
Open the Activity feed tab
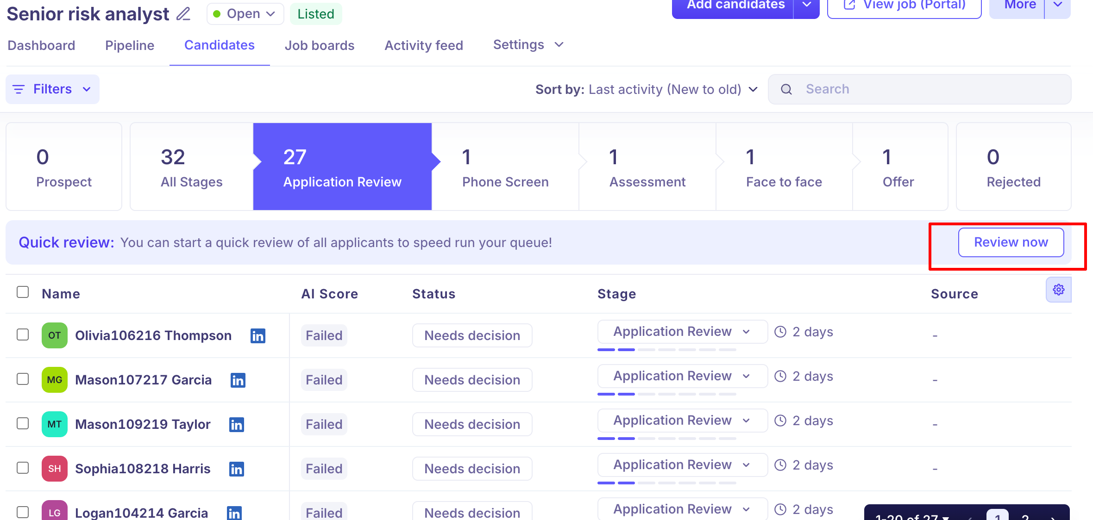point(424,45)
